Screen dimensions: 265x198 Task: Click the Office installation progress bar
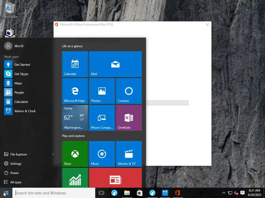167,103
